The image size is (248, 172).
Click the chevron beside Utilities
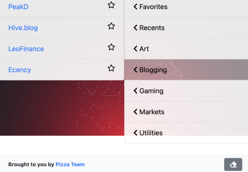136,133
